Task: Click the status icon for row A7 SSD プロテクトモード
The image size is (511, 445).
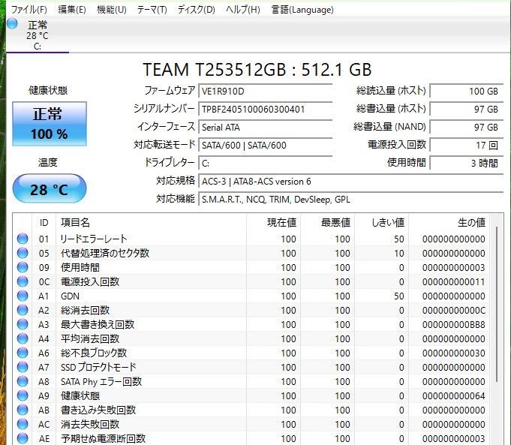Action: pos(23,367)
